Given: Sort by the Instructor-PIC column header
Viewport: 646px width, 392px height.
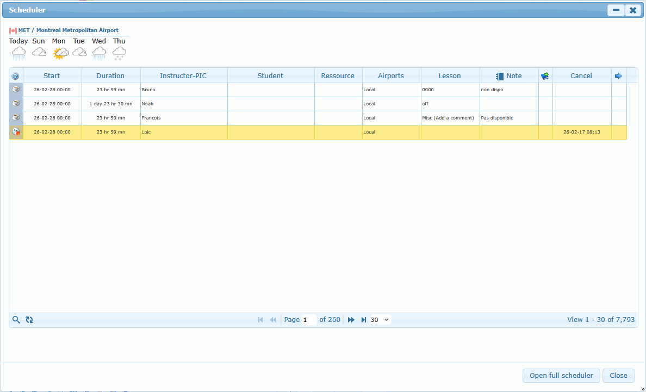Looking at the screenshot, I should [183, 76].
